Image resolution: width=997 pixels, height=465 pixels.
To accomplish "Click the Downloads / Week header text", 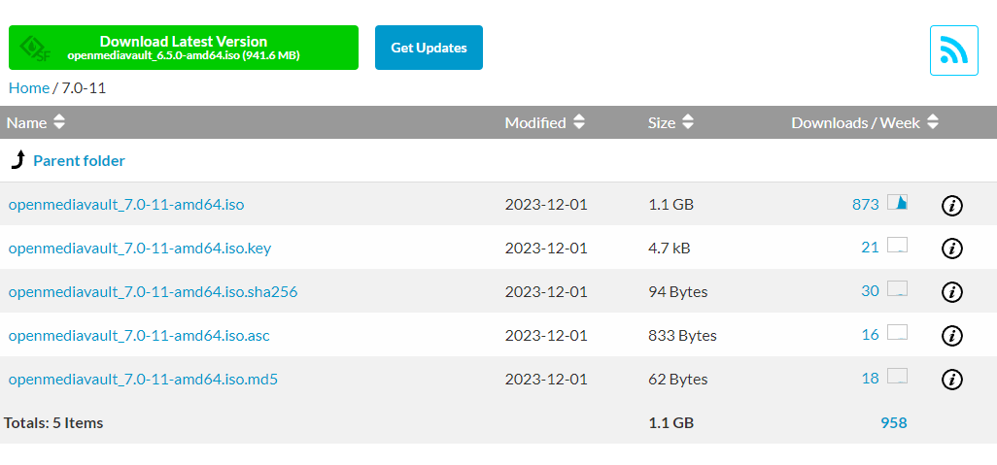I will (x=856, y=122).
